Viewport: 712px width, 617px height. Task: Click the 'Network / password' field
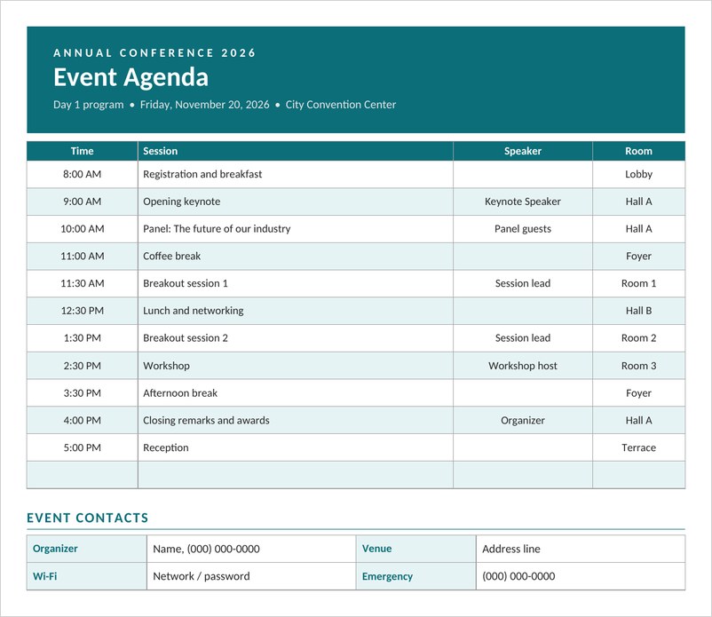click(x=251, y=576)
